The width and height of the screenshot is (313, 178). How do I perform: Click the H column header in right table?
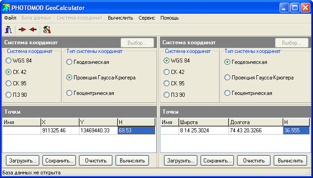(296, 122)
